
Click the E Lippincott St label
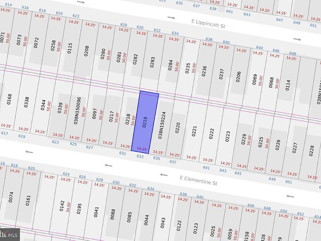coord(208,24)
